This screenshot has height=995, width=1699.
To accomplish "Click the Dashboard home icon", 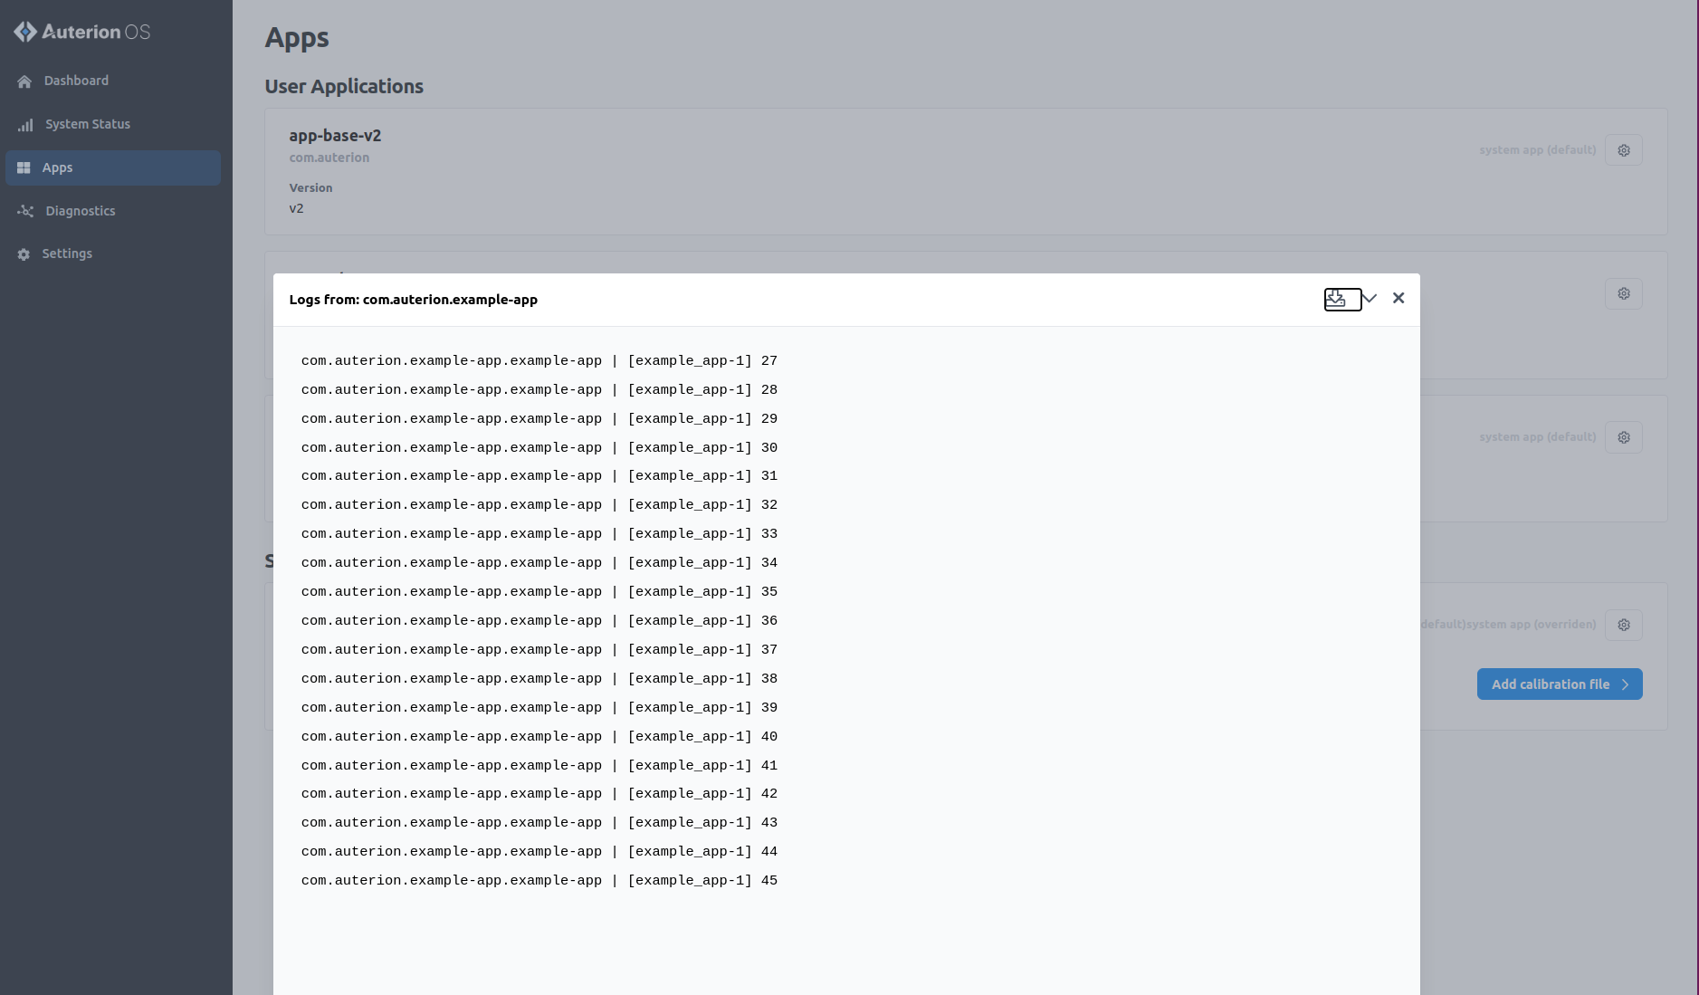I will coord(24,81).
